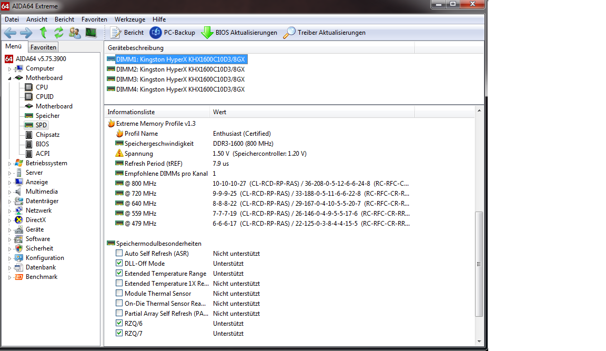Open the Werkzeuge menu

tap(130, 19)
